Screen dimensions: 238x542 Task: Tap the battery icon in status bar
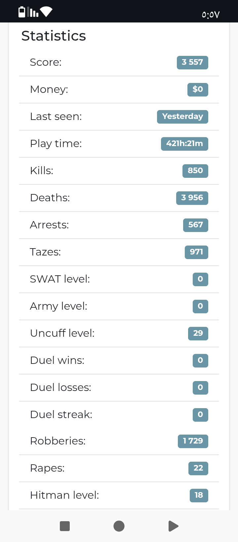pos(22,12)
